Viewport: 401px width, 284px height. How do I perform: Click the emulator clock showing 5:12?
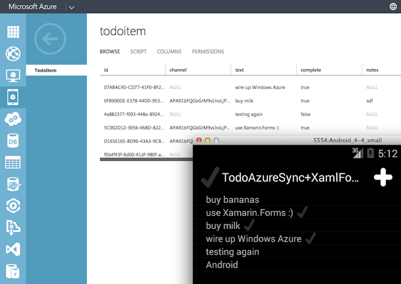pyautogui.click(x=387, y=154)
